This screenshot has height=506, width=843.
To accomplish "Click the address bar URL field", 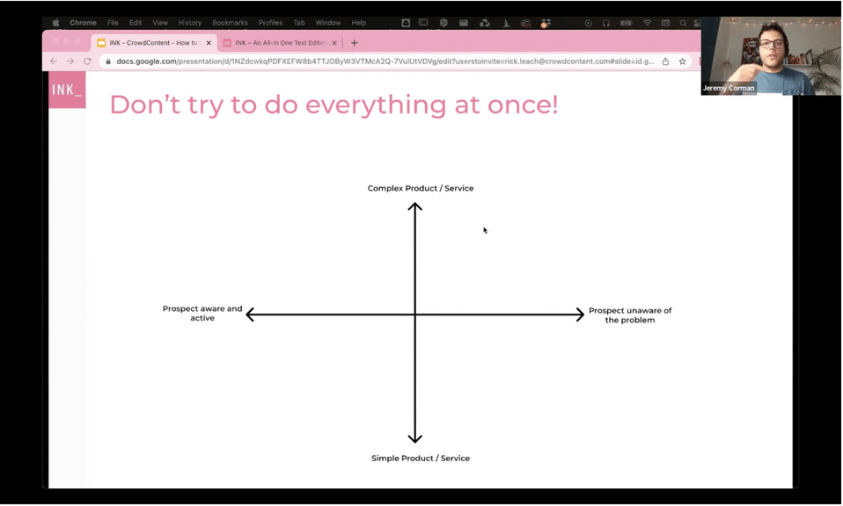I will pos(378,61).
